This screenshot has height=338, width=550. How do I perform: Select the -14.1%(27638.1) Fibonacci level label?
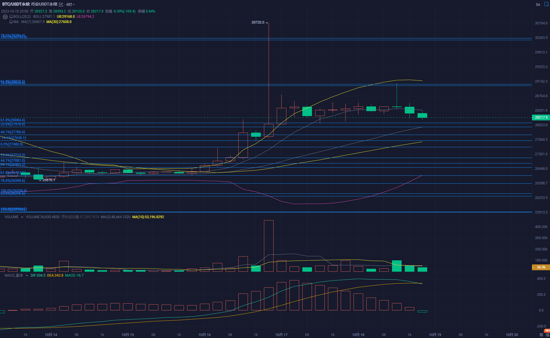[x=13, y=138]
